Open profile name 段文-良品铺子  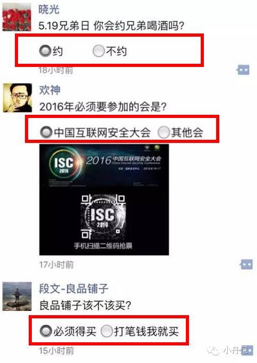point(74,289)
